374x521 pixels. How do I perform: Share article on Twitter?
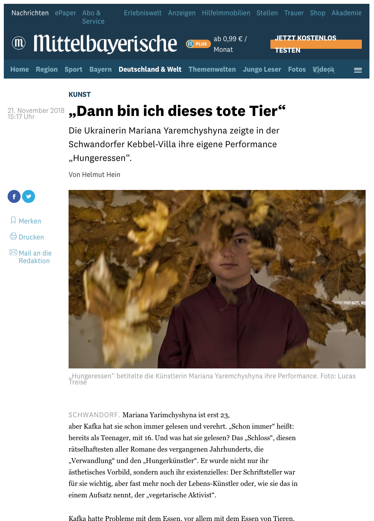pyautogui.click(x=29, y=196)
